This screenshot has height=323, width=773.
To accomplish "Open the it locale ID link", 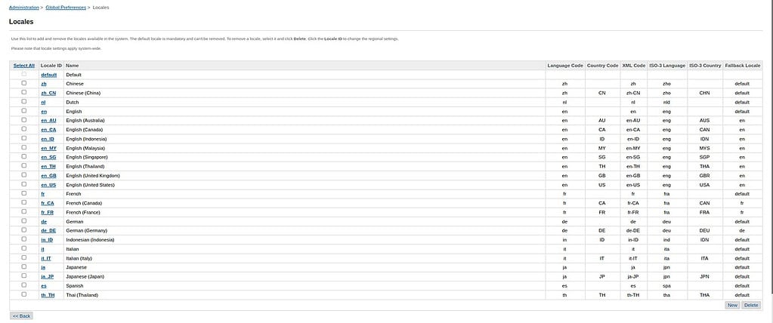I will point(42,249).
